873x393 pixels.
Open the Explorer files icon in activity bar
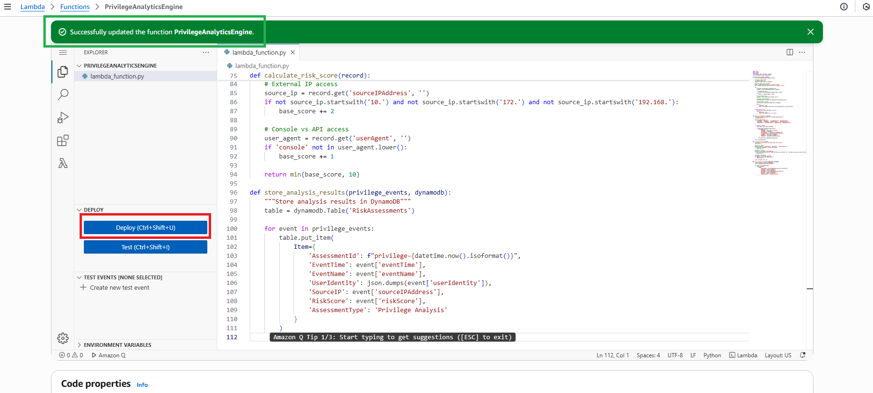(63, 72)
